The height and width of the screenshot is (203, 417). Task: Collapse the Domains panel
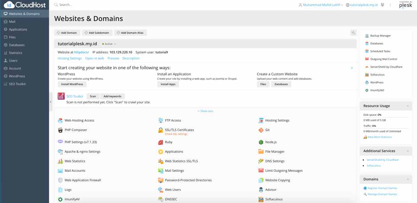coord(409,179)
